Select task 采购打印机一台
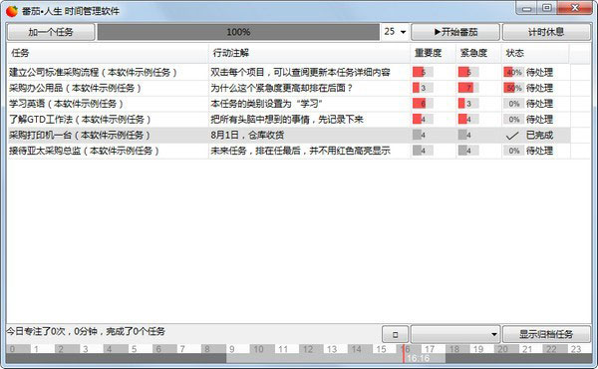598x369 pixels. pyautogui.click(x=80, y=135)
